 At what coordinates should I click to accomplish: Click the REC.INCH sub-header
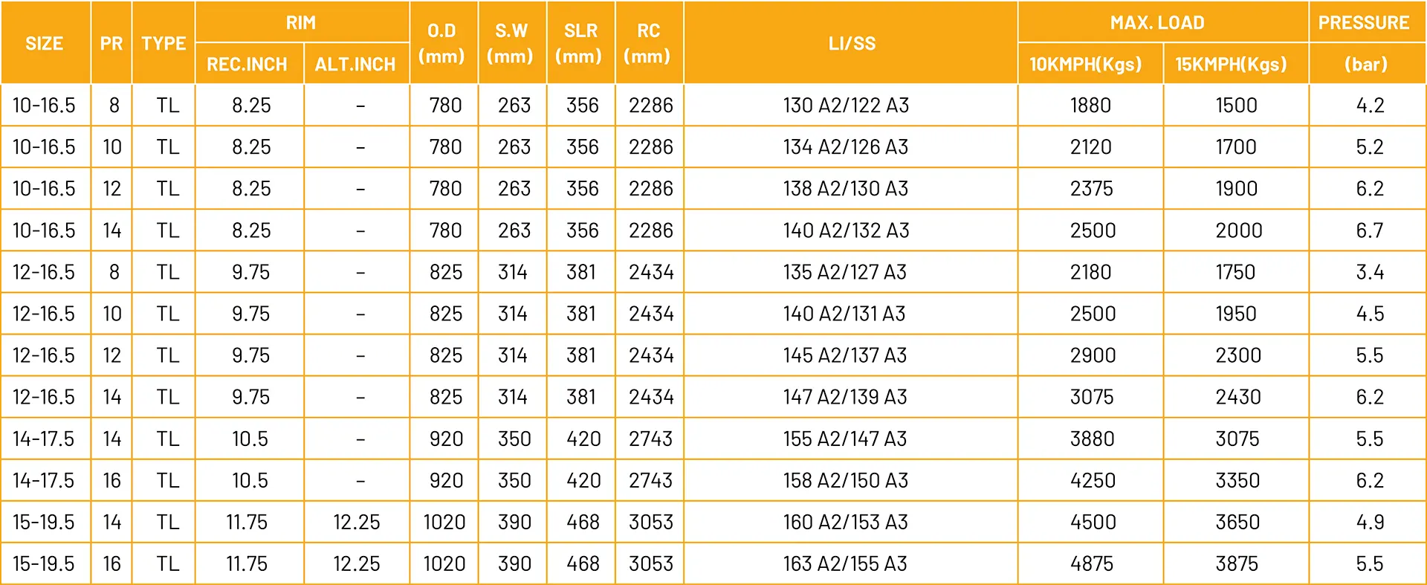pos(247,64)
